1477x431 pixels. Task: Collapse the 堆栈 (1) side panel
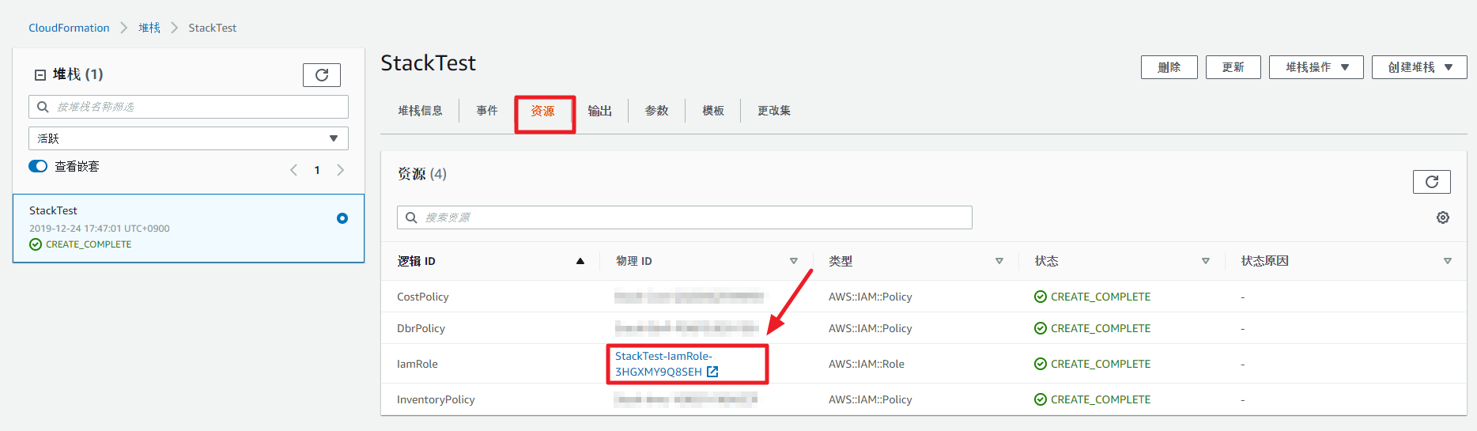tap(40, 75)
